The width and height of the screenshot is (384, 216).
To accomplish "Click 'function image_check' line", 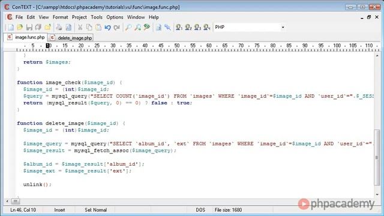I will pos(70,83).
